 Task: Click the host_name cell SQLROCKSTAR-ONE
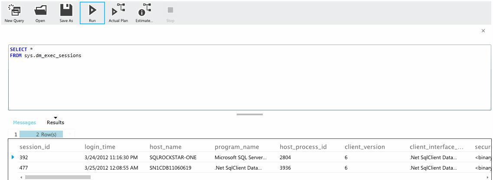click(169, 157)
